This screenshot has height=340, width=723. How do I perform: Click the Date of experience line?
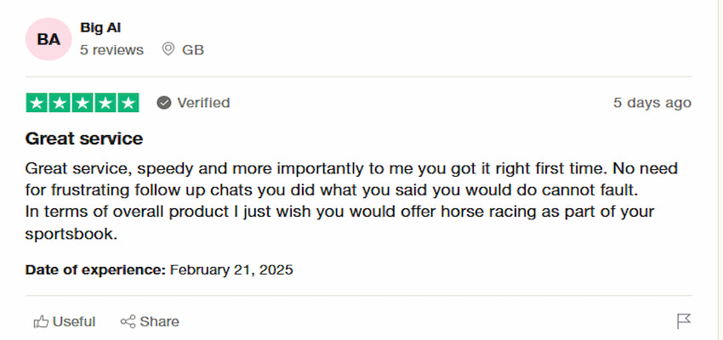coord(159,270)
